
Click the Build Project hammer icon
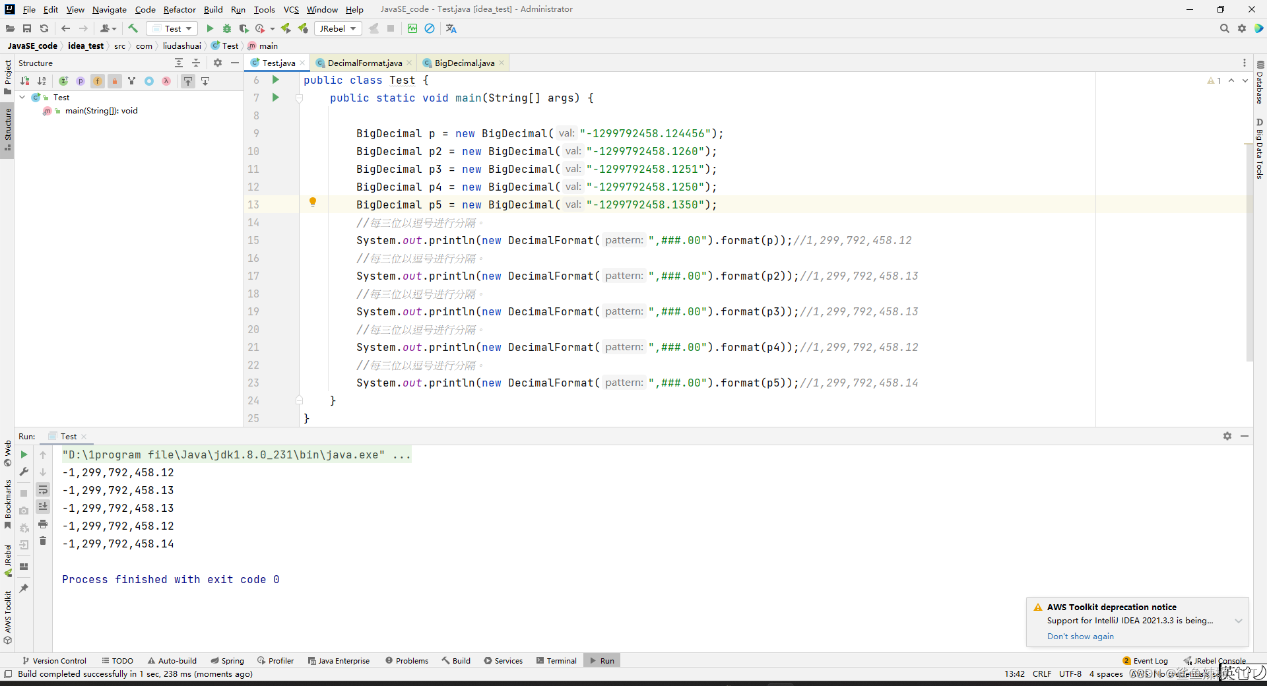click(x=133, y=28)
